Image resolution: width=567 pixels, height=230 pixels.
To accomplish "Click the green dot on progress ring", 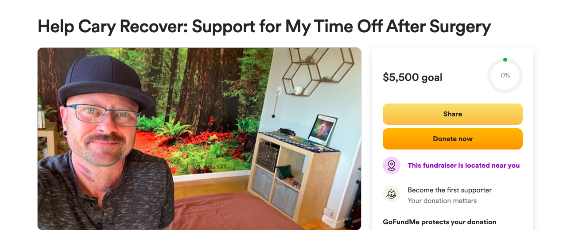I will tap(505, 60).
